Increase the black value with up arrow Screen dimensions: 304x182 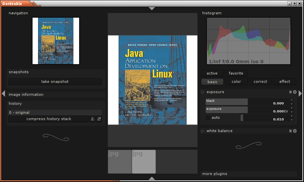tap(291, 100)
